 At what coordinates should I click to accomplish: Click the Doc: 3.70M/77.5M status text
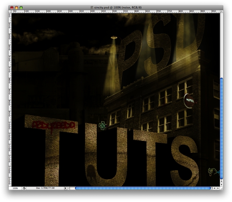45,188
